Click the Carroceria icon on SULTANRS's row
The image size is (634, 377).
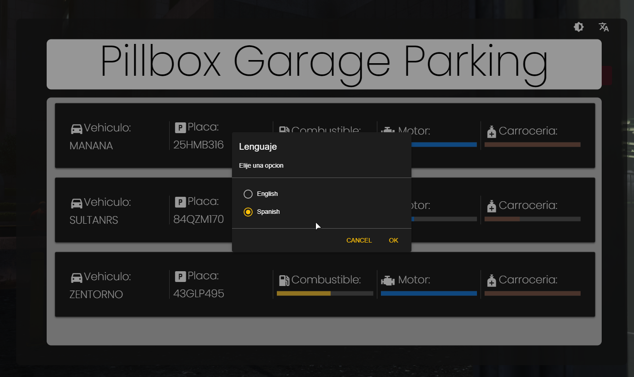tap(491, 206)
